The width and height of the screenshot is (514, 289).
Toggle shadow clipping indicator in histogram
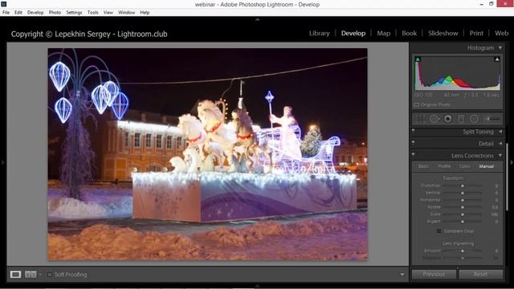tap(418, 59)
